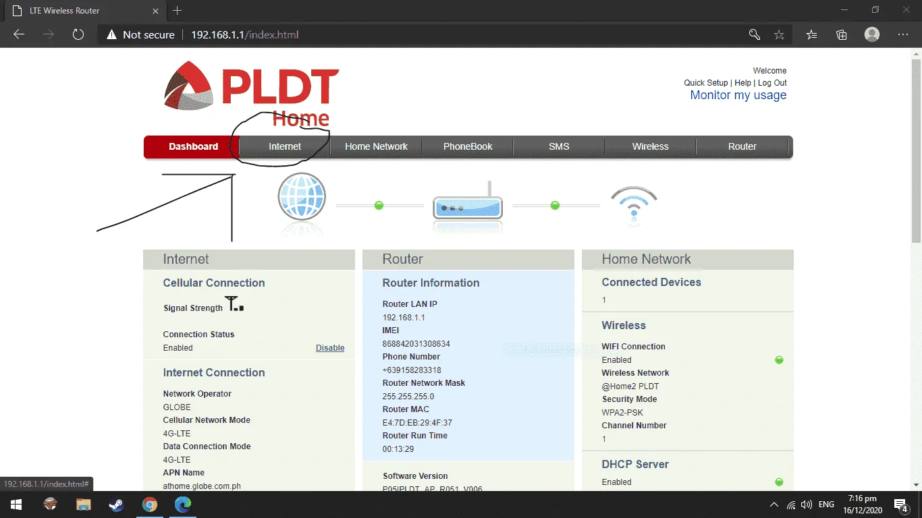Open the taskbar network icon

[791, 505]
